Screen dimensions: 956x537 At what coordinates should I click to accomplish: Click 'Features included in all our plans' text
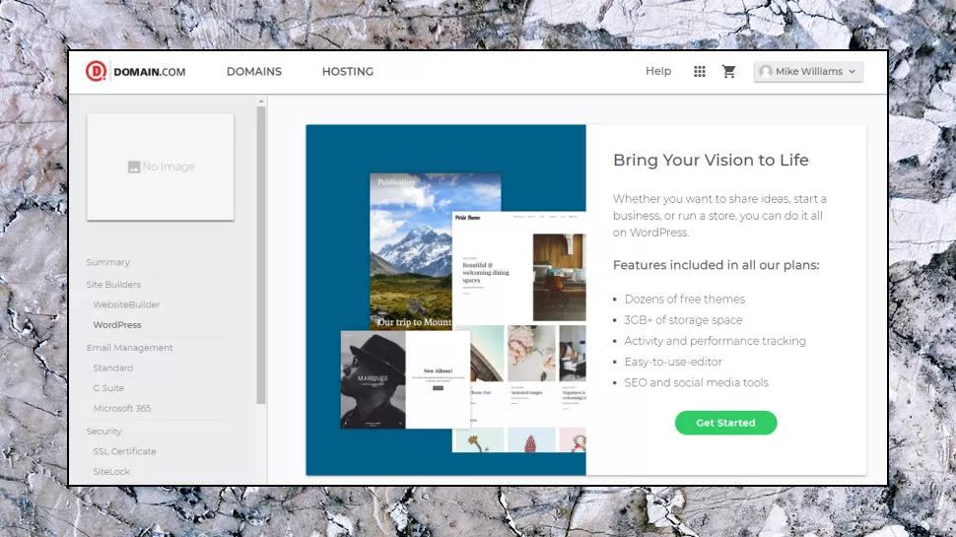click(717, 265)
